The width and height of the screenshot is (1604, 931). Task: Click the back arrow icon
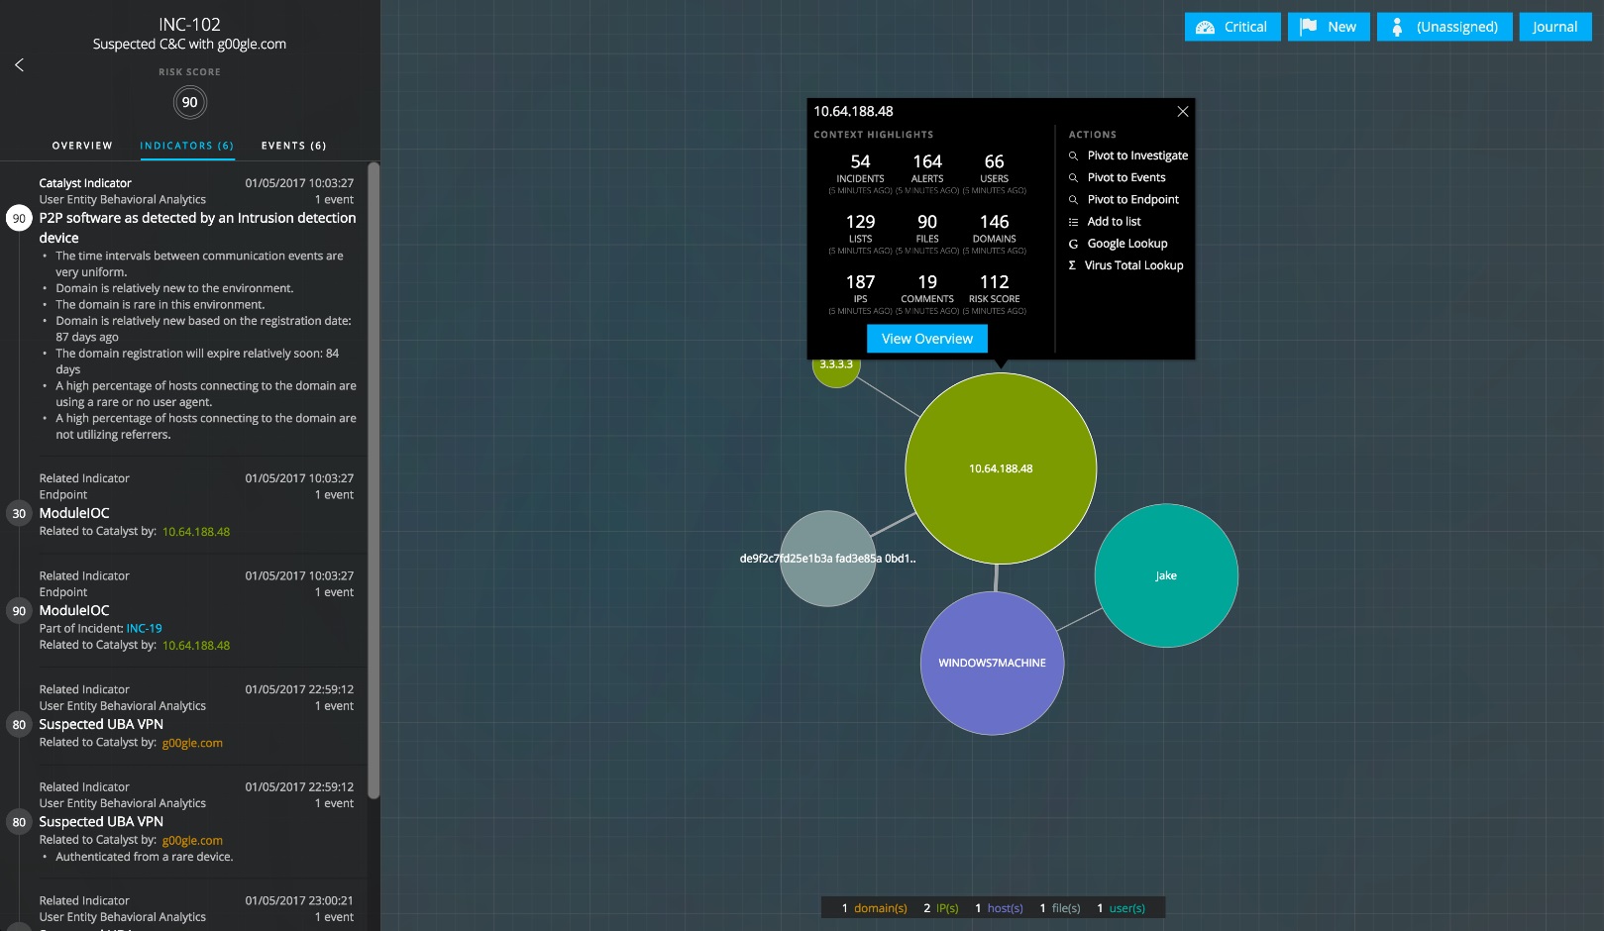(x=19, y=65)
